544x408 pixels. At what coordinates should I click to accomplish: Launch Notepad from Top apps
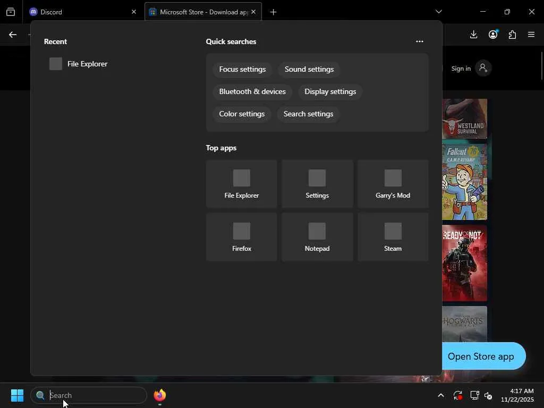[x=317, y=237]
